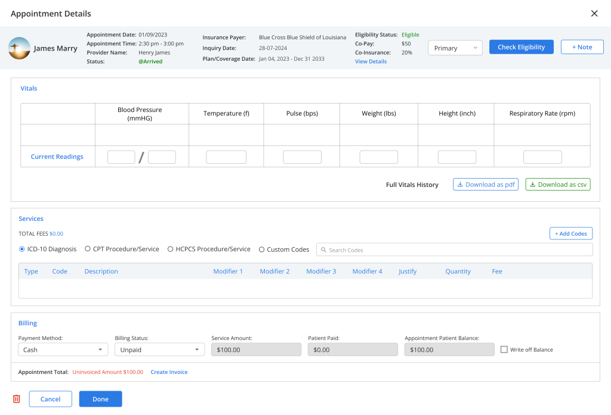
Task: Close the Appointment Details dialog
Action: point(594,14)
